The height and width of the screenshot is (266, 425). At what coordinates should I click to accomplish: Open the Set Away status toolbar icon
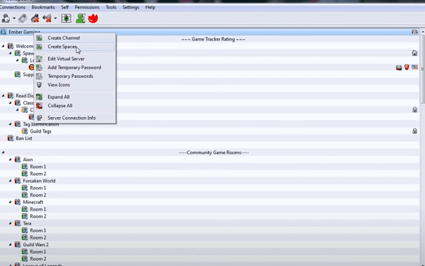tap(6, 18)
